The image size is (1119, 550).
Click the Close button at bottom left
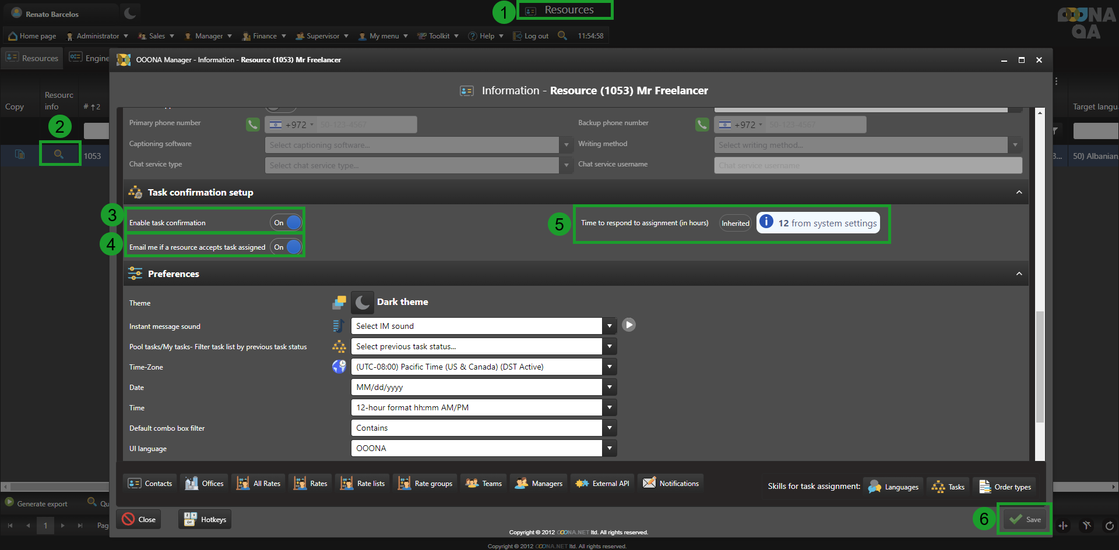[x=139, y=520]
